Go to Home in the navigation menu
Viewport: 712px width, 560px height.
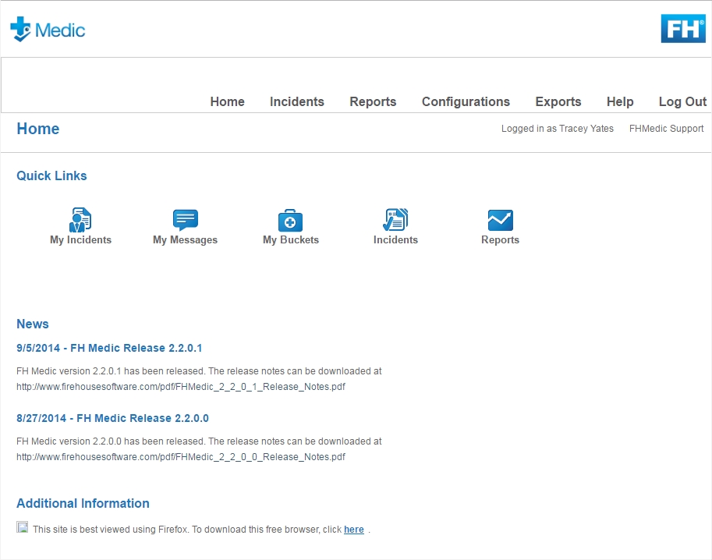(x=227, y=101)
